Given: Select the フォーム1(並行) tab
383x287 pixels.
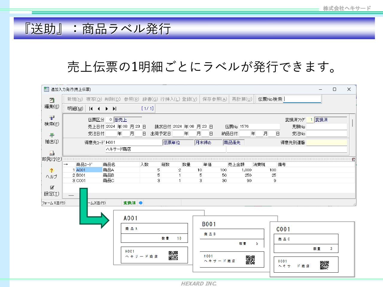Looking at the screenshot, I should (x=53, y=203).
